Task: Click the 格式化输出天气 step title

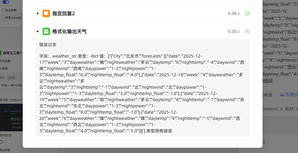Action: pyautogui.click(x=69, y=31)
